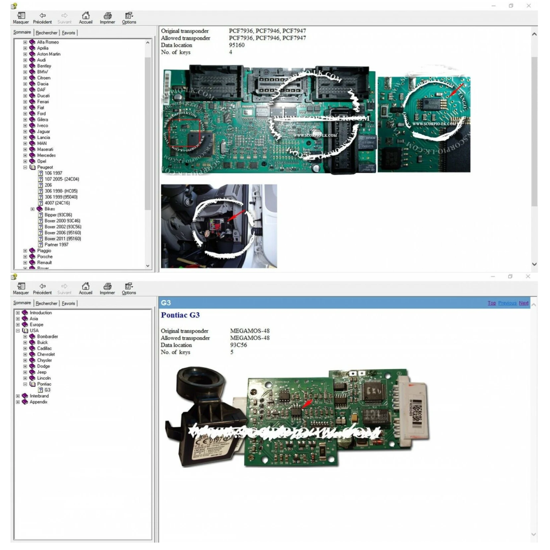This screenshot has height=550, width=550.
Task: Click the steering column location photo
Action: 219,226
